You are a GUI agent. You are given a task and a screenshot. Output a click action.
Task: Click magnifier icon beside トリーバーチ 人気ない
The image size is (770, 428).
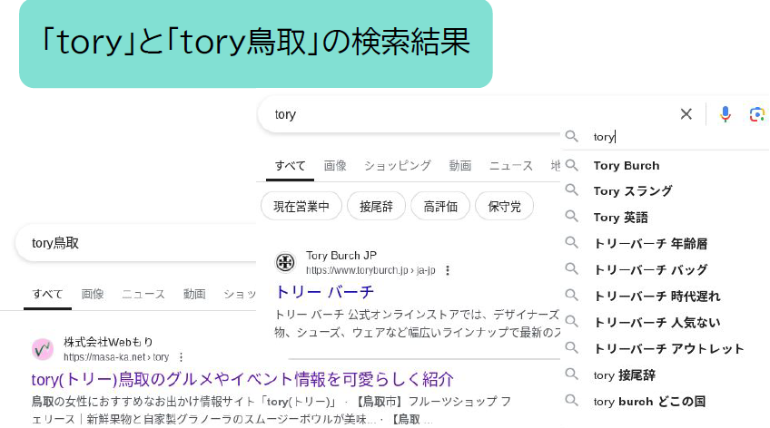[x=571, y=322]
